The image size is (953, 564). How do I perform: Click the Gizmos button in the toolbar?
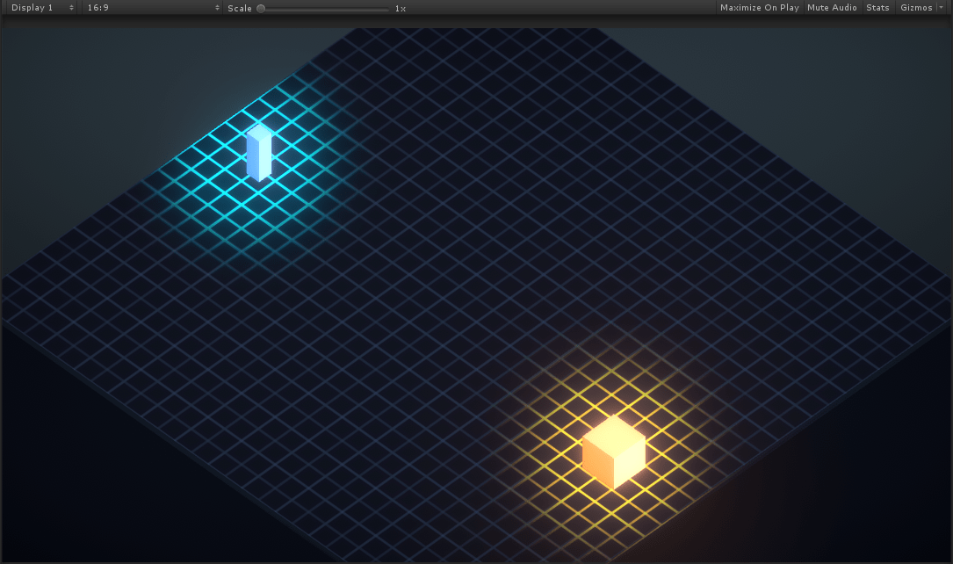pyautogui.click(x=916, y=8)
